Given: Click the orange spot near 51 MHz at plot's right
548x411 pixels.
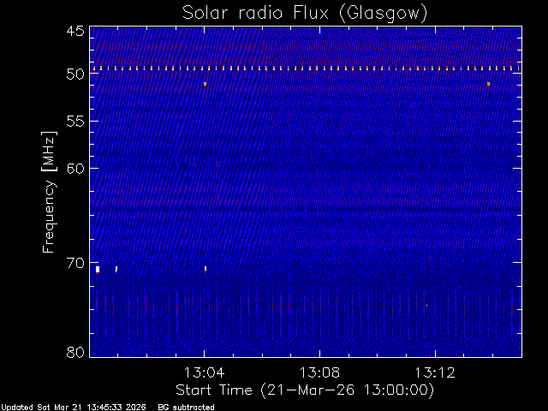Looking at the screenshot, I should [489, 84].
